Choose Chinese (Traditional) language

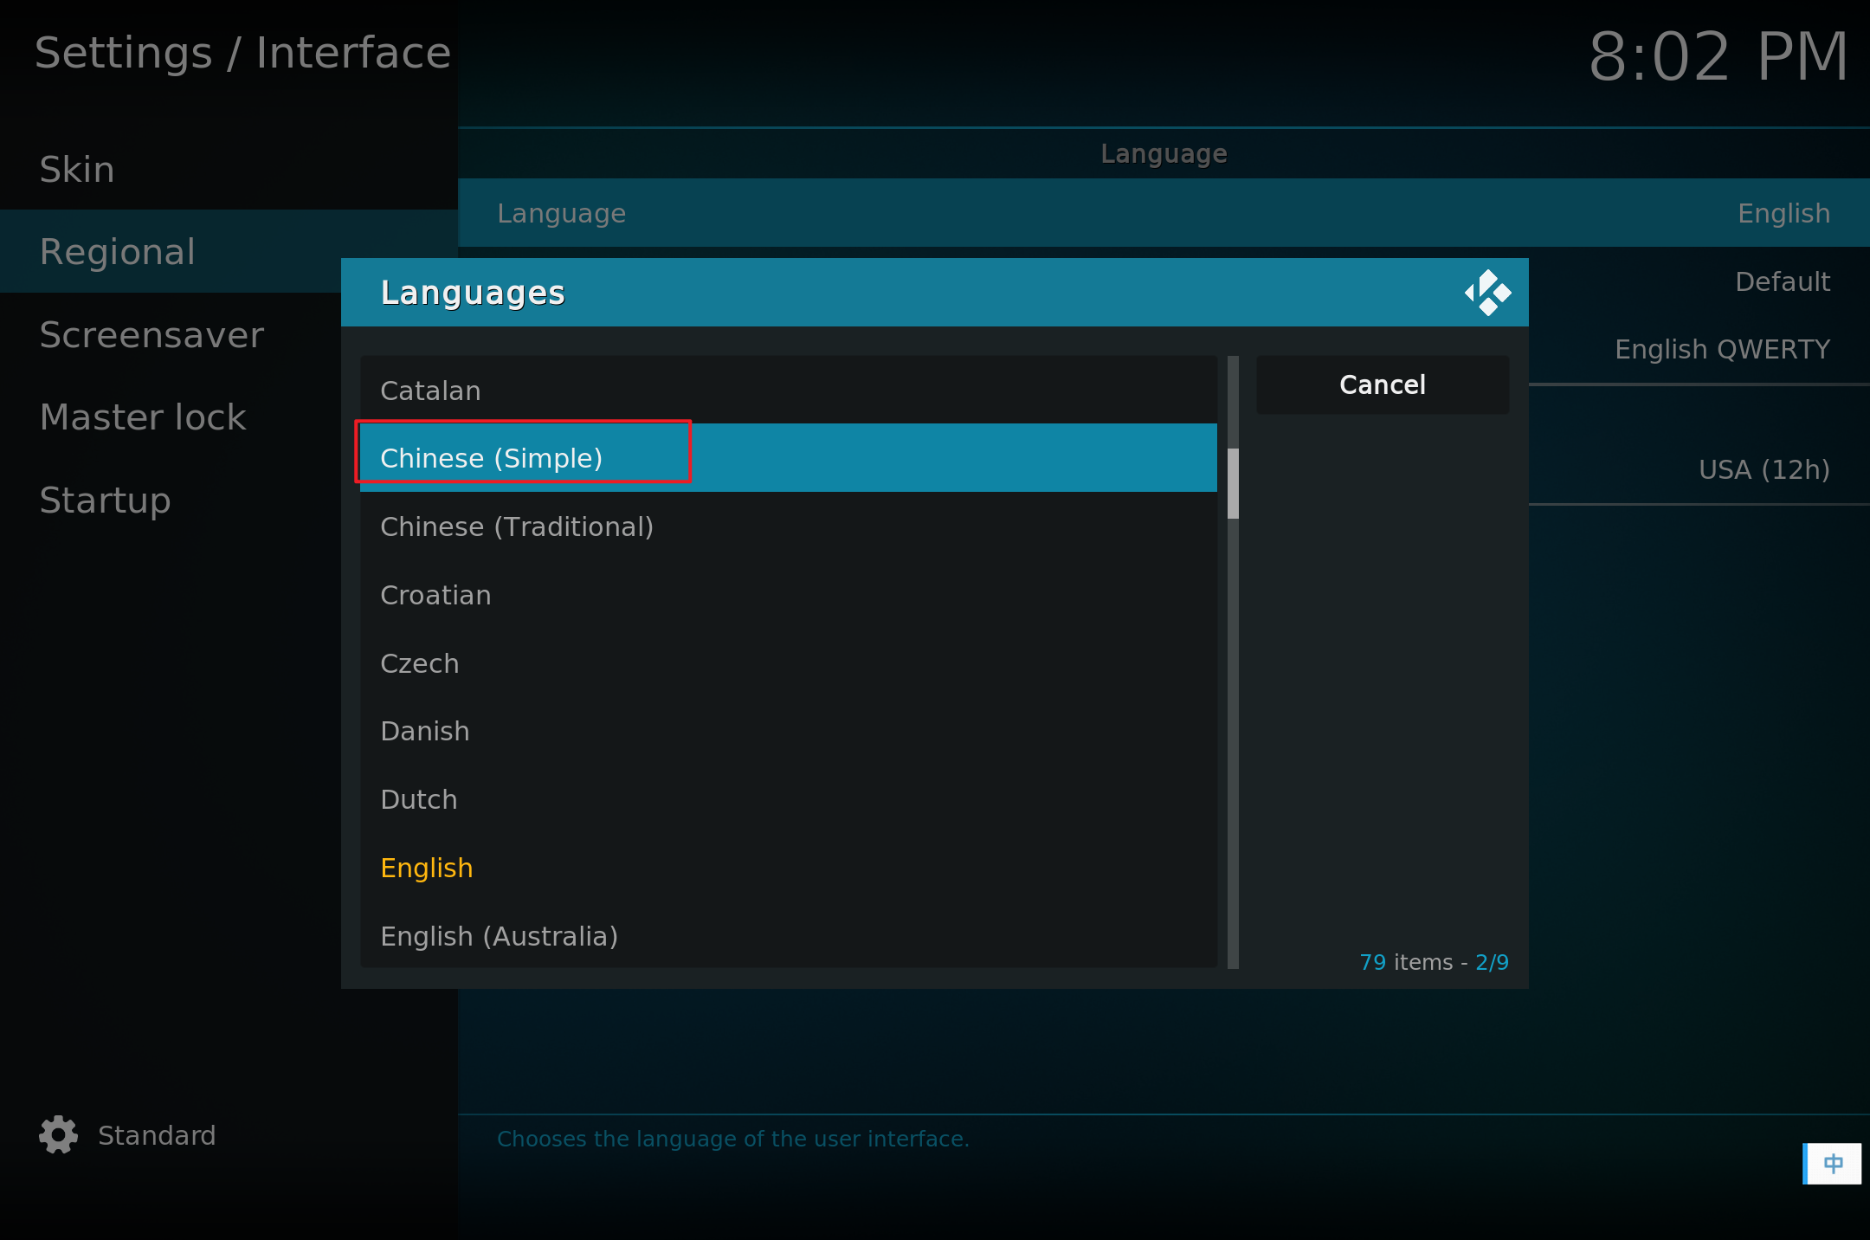(x=788, y=526)
